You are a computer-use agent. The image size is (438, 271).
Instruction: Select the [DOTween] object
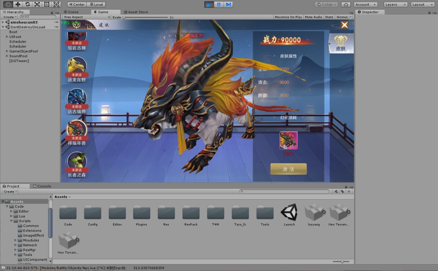pos(19,61)
